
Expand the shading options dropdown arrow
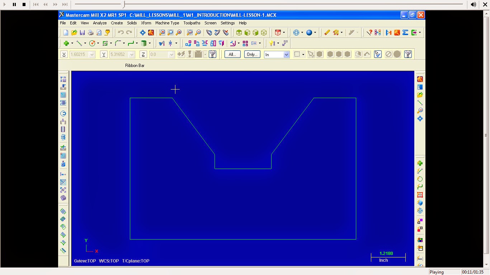[x=315, y=32]
